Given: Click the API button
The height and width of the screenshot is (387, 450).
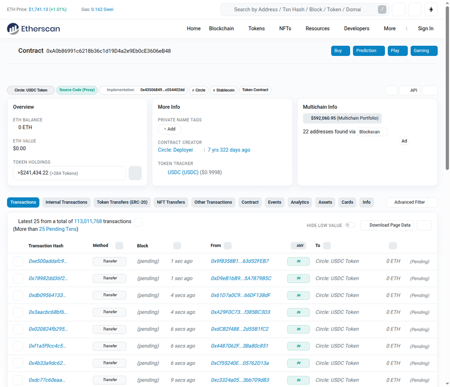Looking at the screenshot, I should 410,90.
